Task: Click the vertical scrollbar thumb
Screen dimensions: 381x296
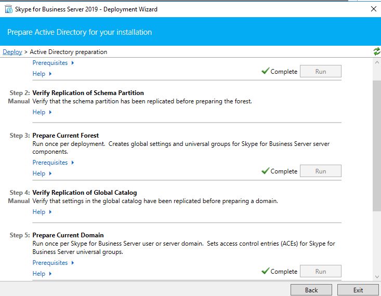Action: pos(377,146)
